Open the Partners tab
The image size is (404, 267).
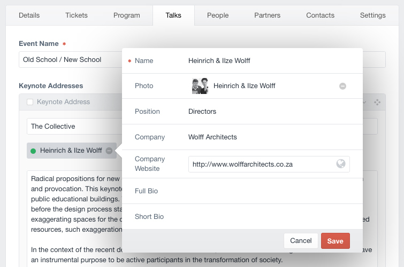(x=268, y=15)
